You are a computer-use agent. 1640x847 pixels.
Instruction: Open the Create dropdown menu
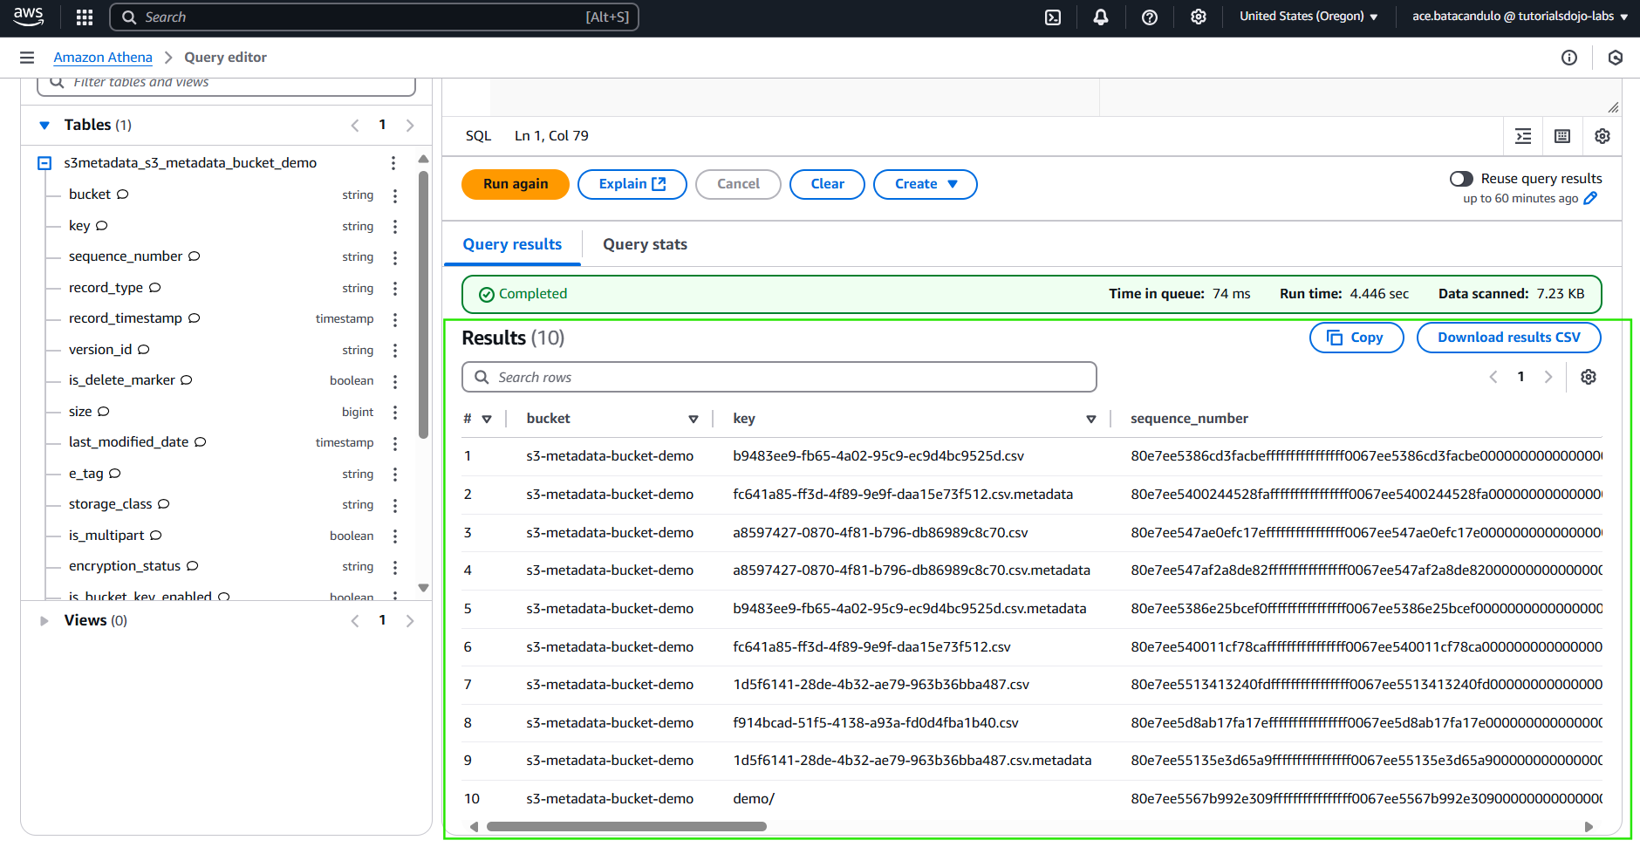point(926,184)
